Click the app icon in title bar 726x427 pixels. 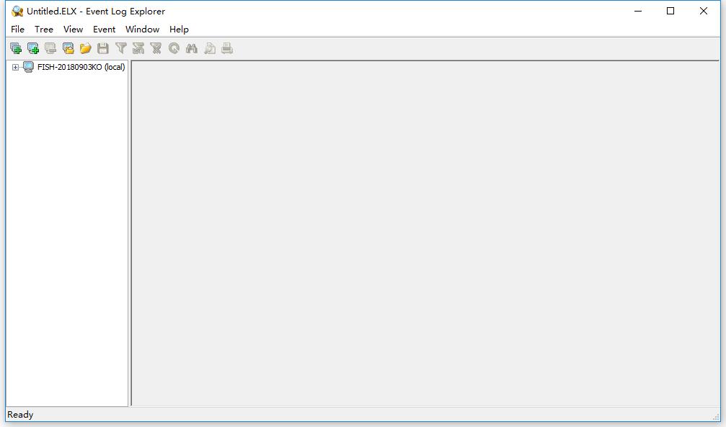tap(17, 11)
